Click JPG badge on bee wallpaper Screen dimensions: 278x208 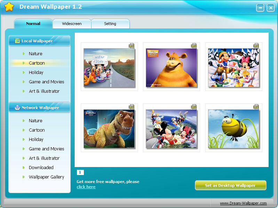point(256,107)
